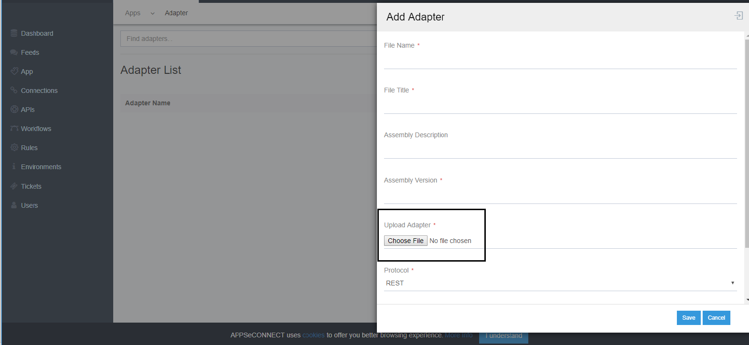Open Rules from the sidebar
749x345 pixels.
pos(29,148)
